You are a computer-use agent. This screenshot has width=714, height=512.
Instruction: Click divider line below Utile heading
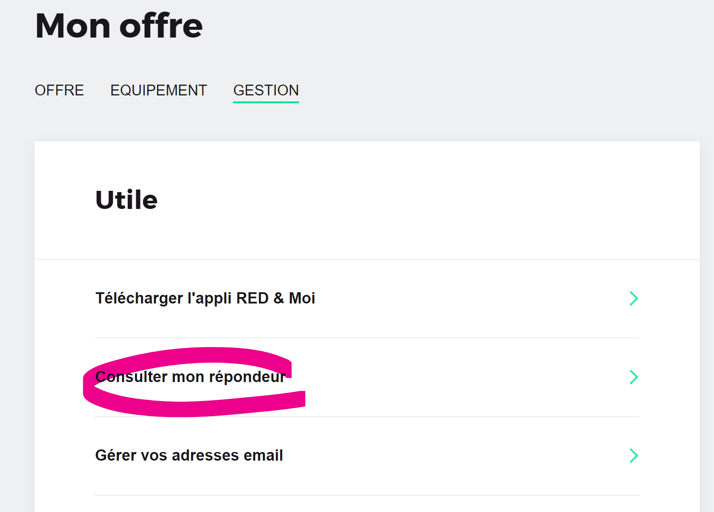367,259
